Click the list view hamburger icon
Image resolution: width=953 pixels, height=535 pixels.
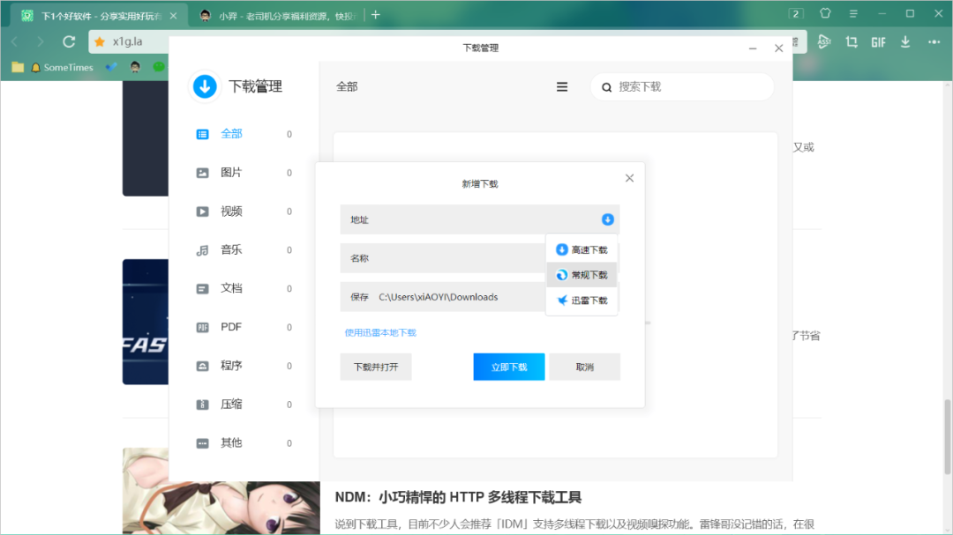(562, 87)
